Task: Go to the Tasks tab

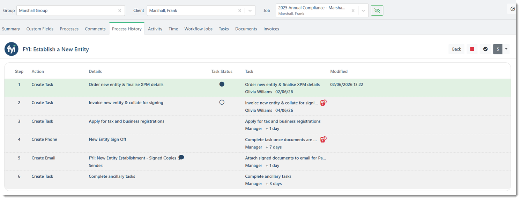Action: [x=224, y=29]
